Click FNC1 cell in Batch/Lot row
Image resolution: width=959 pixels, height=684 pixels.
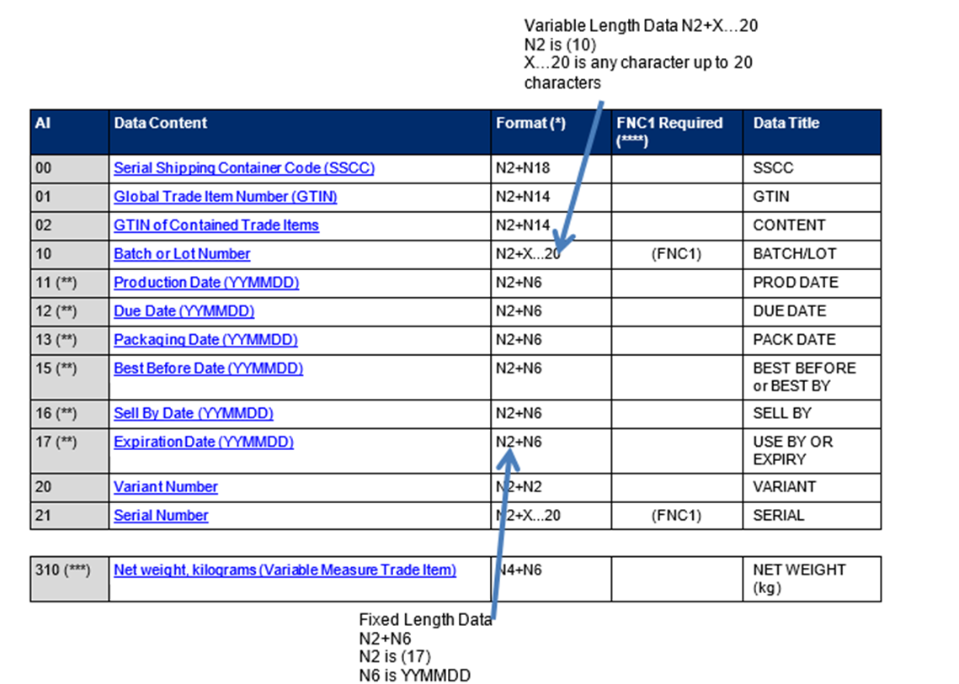coord(677,255)
